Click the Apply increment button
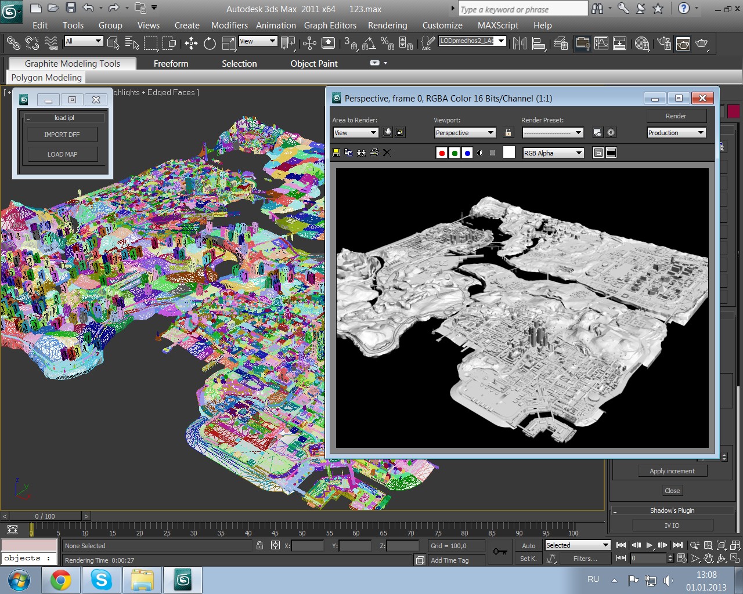Image resolution: width=743 pixels, height=594 pixels. point(672,471)
